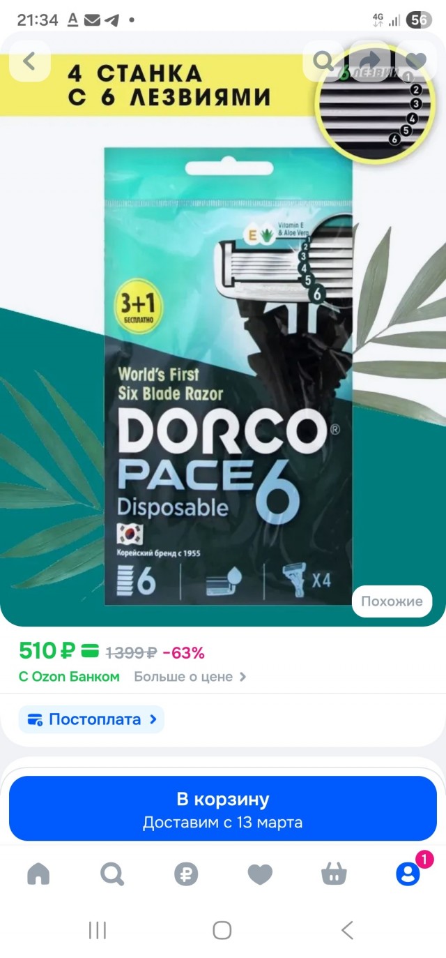The image size is (446, 958).
Task: Open profile icon with notification badge
Action: click(408, 874)
